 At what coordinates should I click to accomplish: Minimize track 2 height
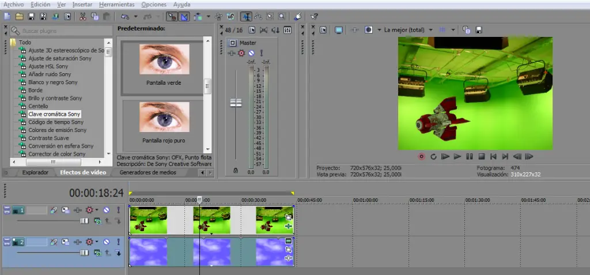pyautogui.click(x=7, y=240)
